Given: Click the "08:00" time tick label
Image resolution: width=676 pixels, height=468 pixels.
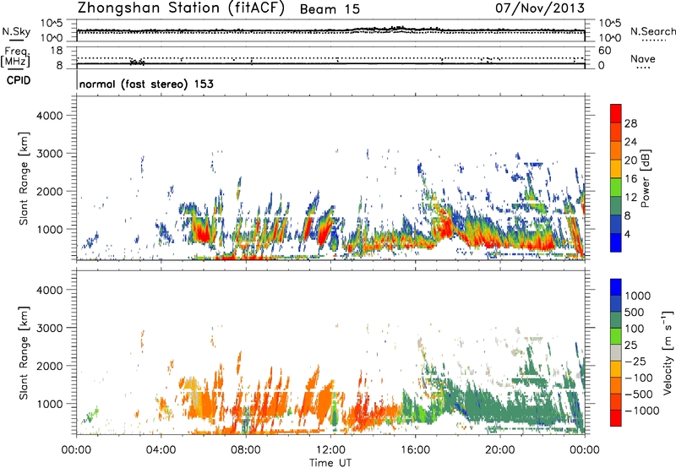Looking at the screenshot, I should click(x=246, y=450).
